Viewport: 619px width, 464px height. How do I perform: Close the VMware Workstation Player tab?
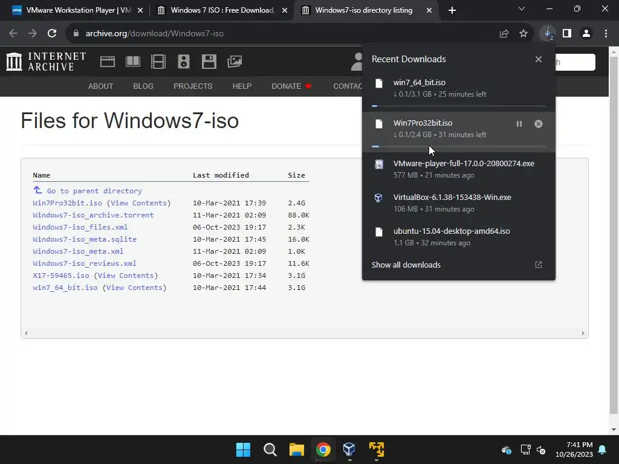click(x=140, y=11)
